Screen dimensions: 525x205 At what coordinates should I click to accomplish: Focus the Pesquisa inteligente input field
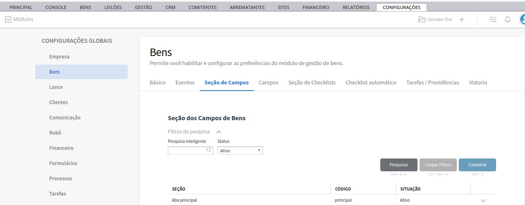(190, 151)
